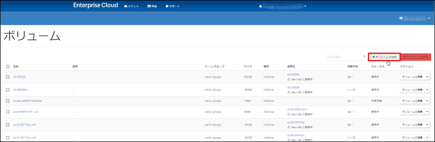Screen dimensions: 435x142
Task: Open the first volume name link
Action: click(x=20, y=77)
